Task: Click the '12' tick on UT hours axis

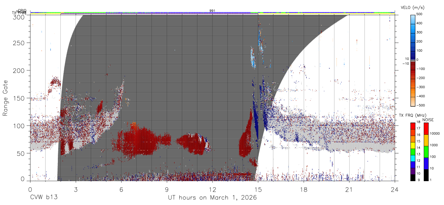Action: tap(212, 189)
